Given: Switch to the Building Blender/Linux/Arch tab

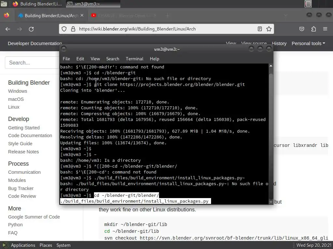Looking at the screenshot, I should (x=51, y=16).
